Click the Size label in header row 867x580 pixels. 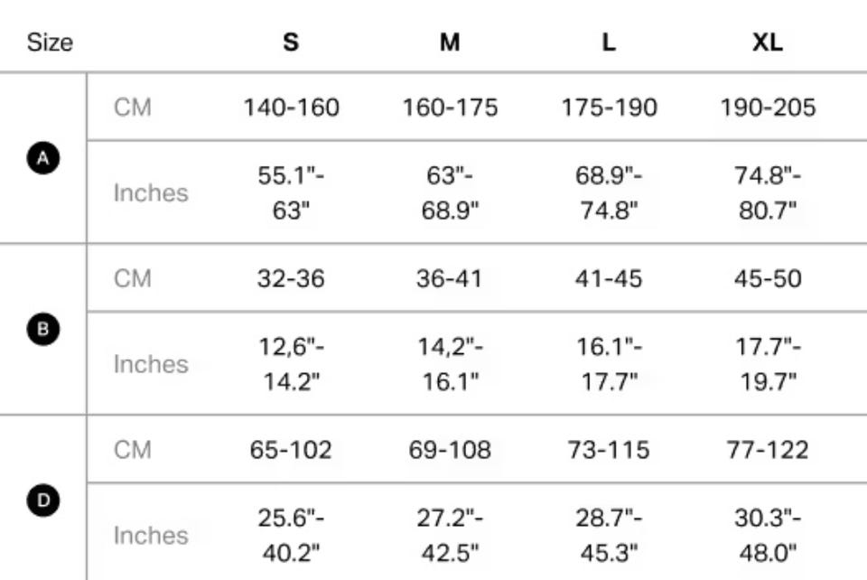(x=50, y=42)
